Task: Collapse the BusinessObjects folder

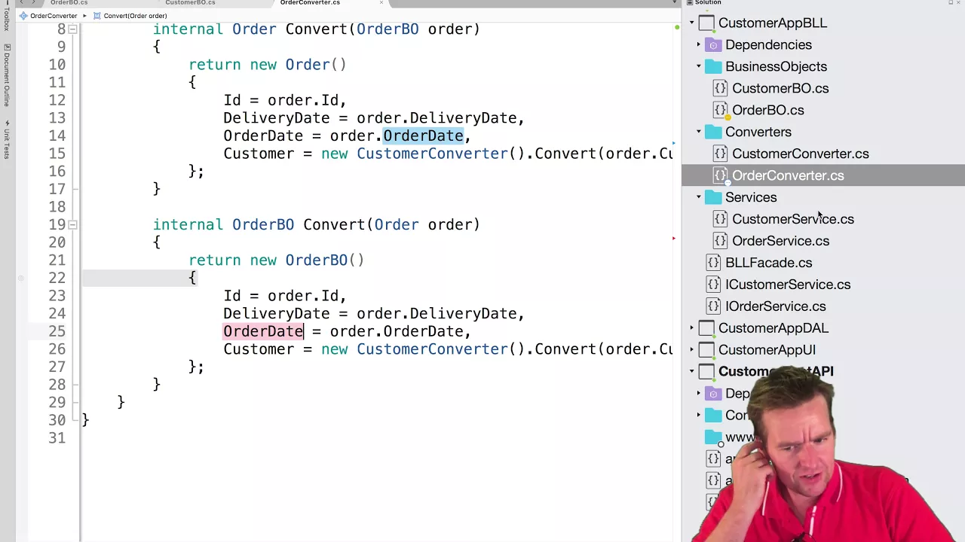Action: (x=698, y=67)
